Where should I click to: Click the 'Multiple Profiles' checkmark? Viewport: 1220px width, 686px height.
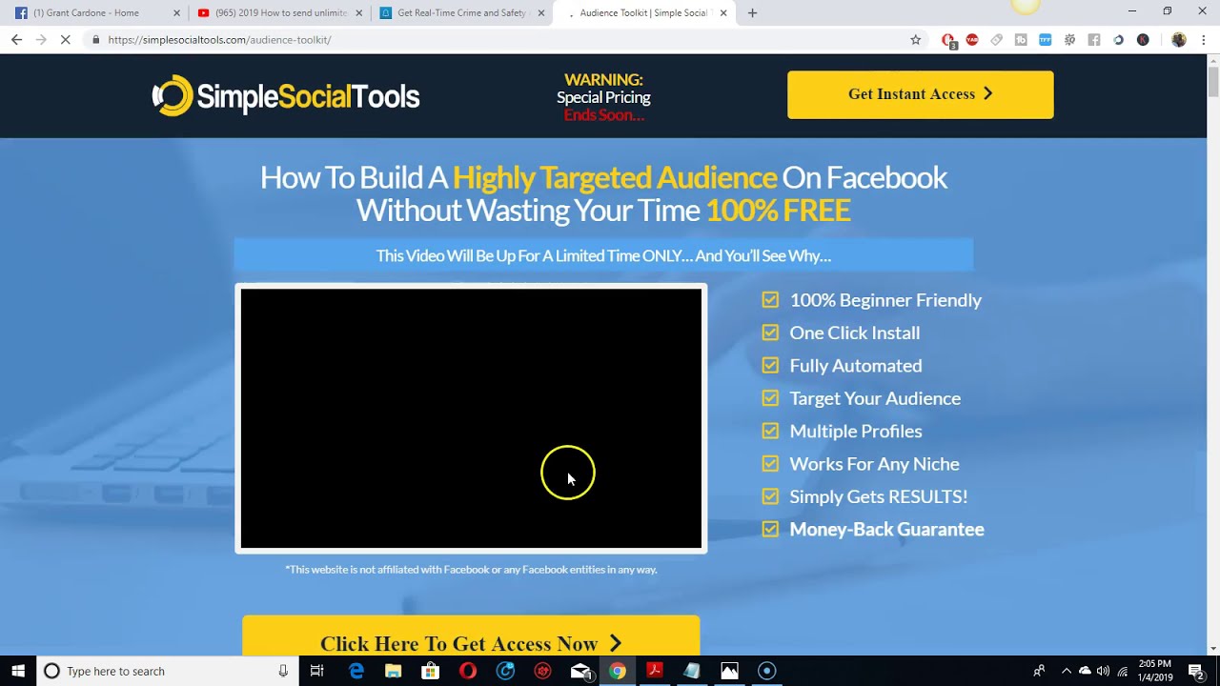[770, 431]
